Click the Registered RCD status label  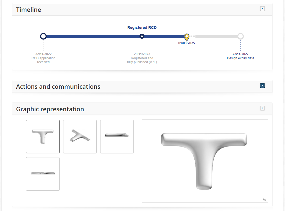point(142,27)
